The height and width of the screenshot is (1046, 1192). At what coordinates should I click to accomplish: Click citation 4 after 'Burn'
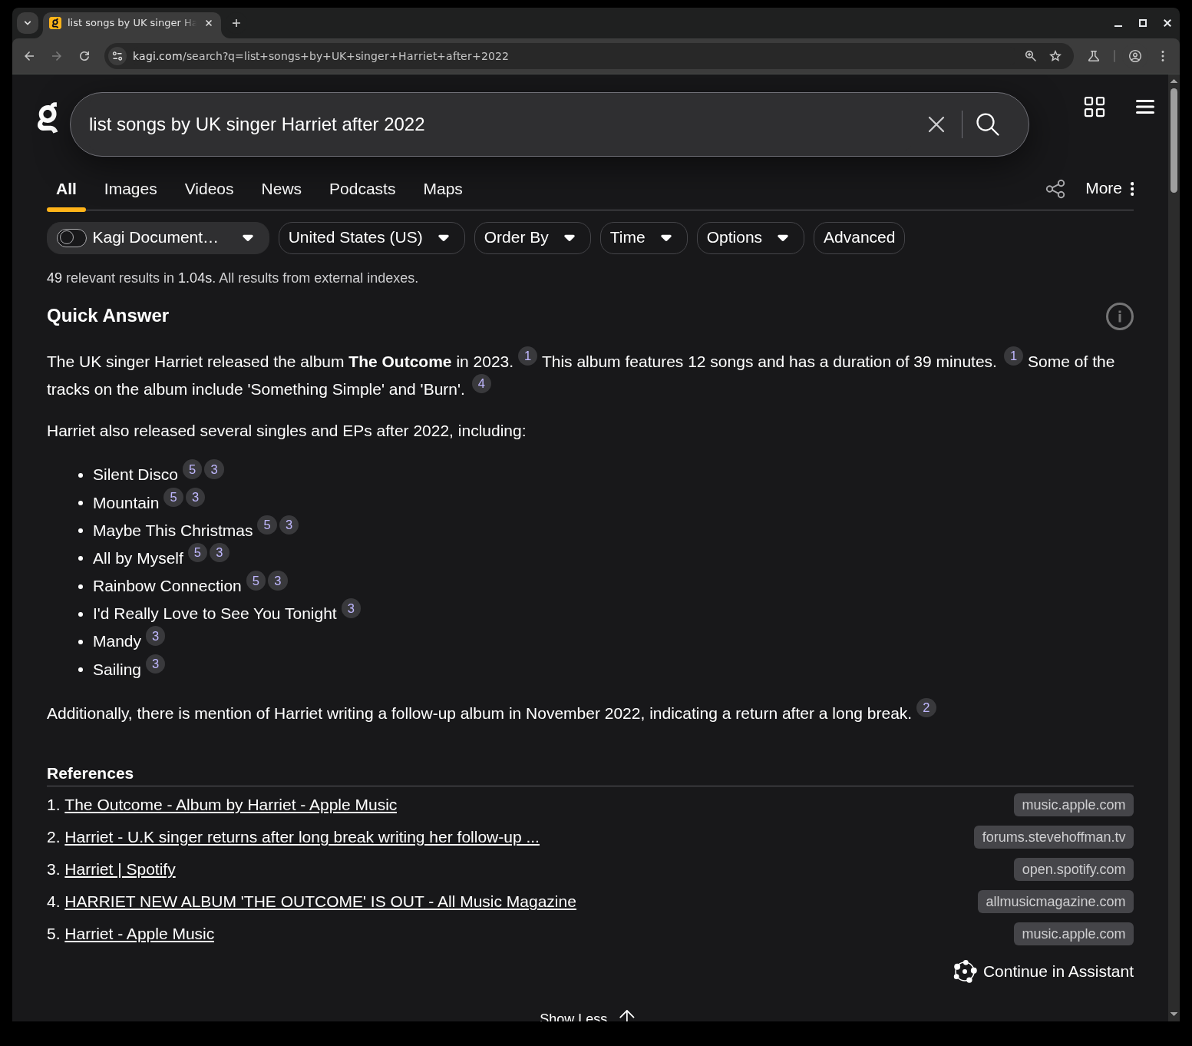click(481, 384)
